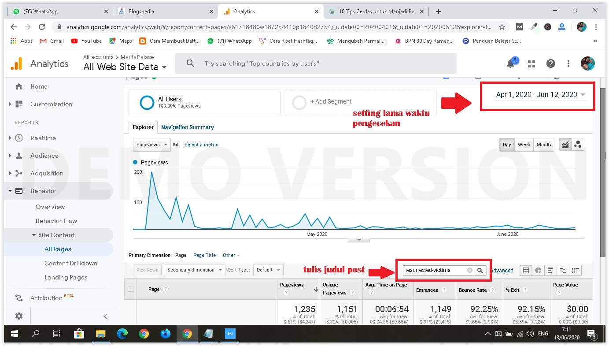Image resolution: width=609 pixels, height=346 pixels.
Task: Open the Other primary dimension dropdown
Action: pyautogui.click(x=231, y=255)
